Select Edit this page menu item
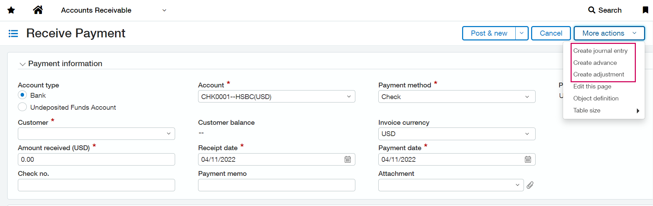The height and width of the screenshot is (206, 653). click(x=592, y=86)
